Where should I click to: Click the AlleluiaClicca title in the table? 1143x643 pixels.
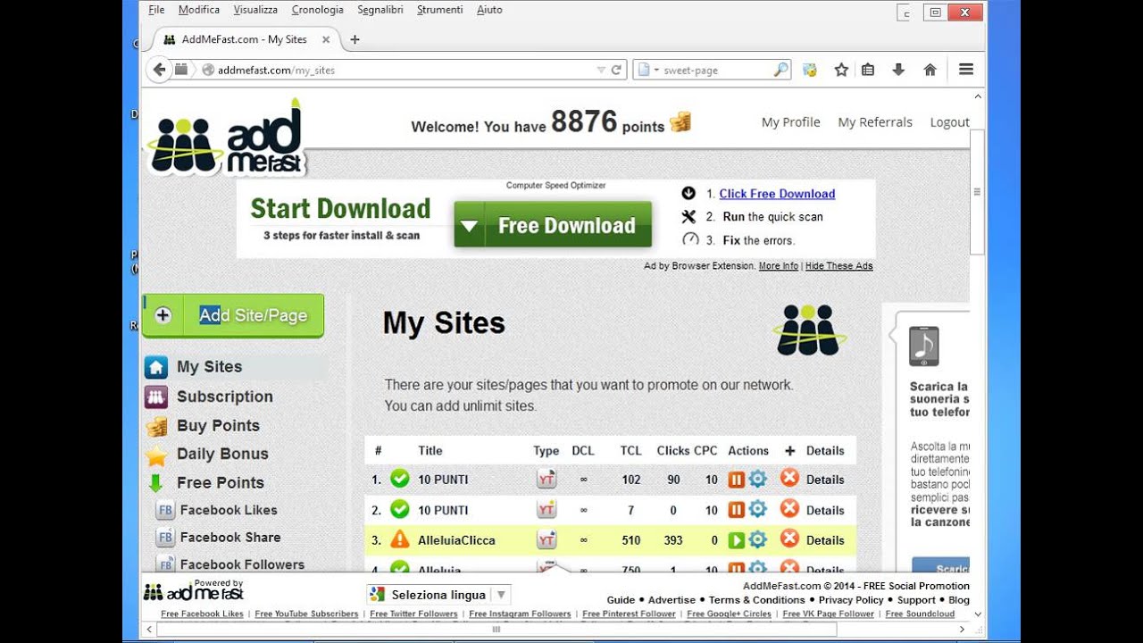coord(456,540)
